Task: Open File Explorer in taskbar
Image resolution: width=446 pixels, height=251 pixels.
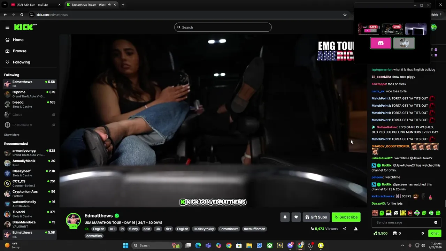Action: pos(249,245)
